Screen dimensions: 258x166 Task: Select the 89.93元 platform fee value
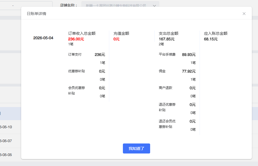click(189, 54)
